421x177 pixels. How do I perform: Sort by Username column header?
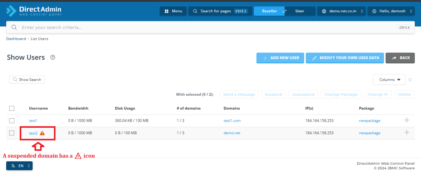(x=38, y=108)
